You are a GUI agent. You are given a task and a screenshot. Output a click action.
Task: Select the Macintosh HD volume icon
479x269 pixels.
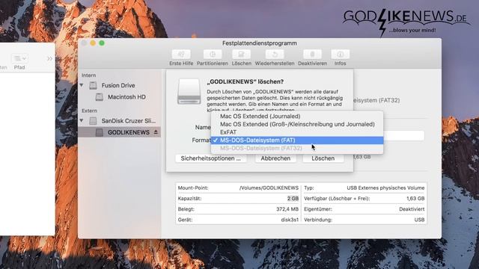(100, 97)
